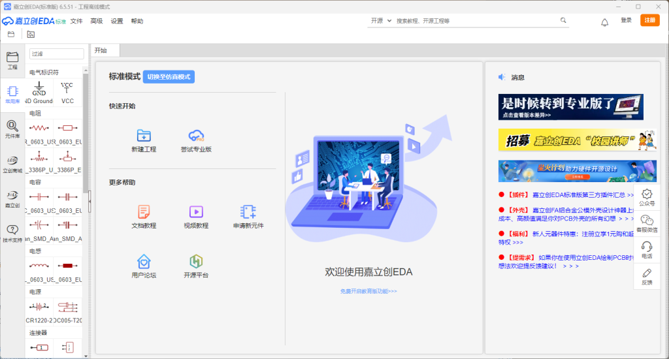Image resolution: width=669 pixels, height=359 pixels.
Task: Open the 文件 menu
Action: (76, 21)
